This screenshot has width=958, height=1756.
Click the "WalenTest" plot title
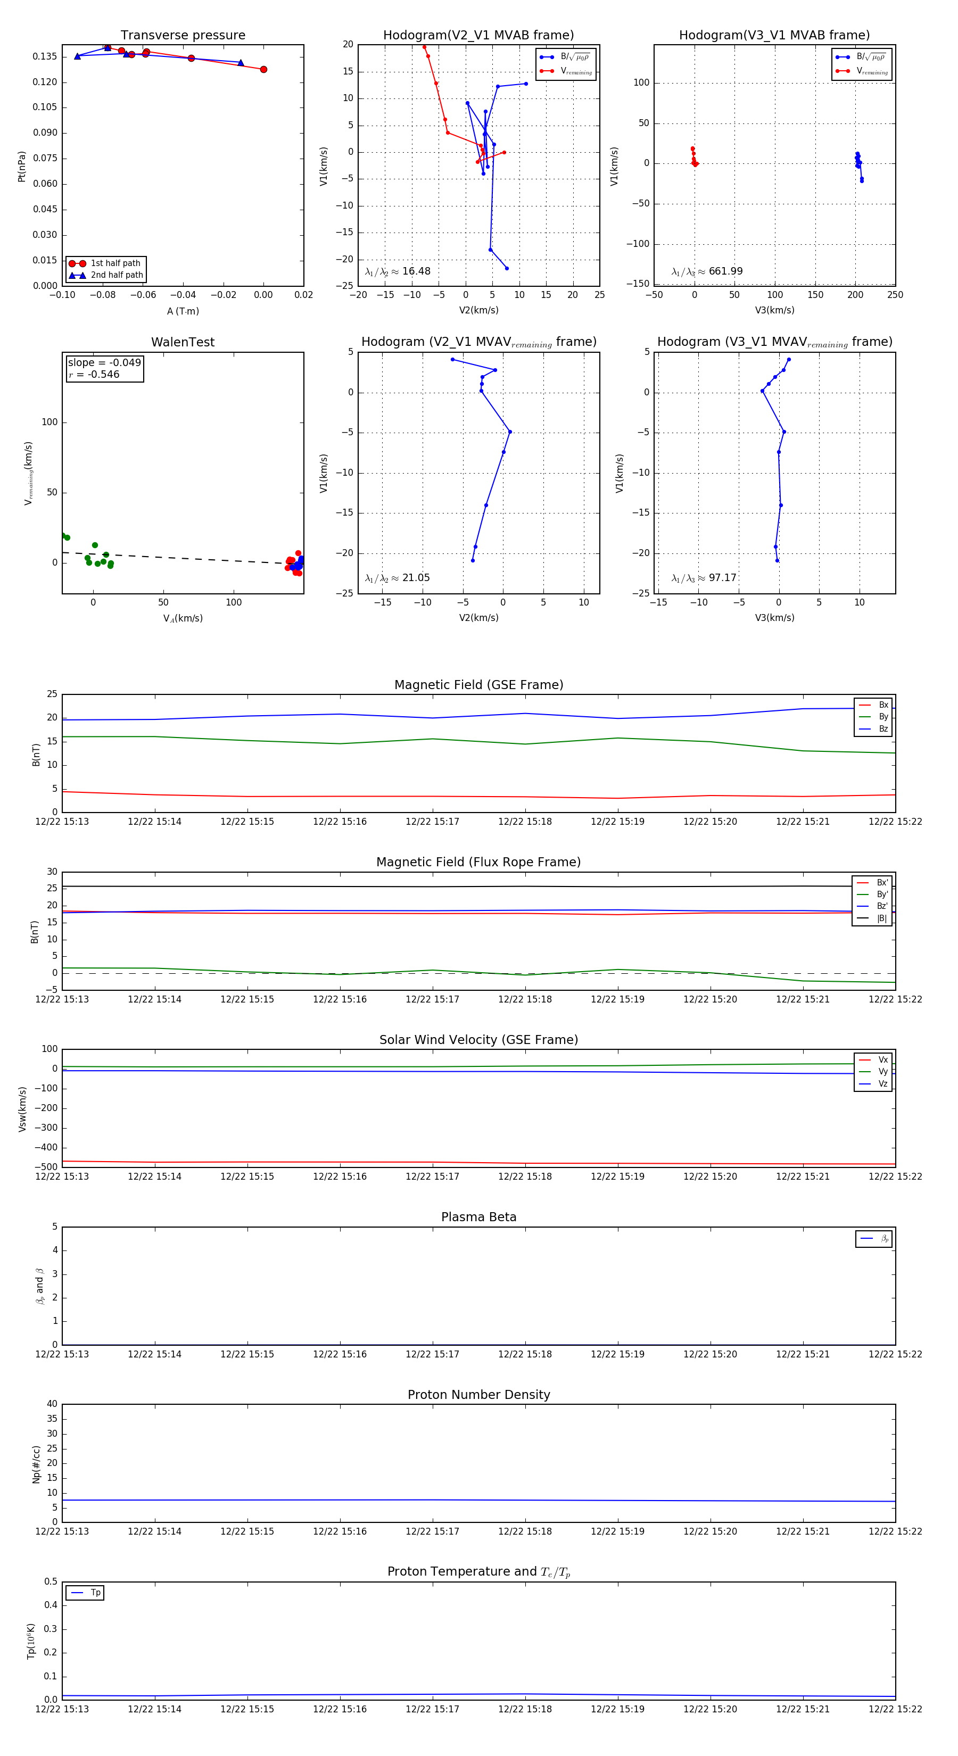click(183, 342)
